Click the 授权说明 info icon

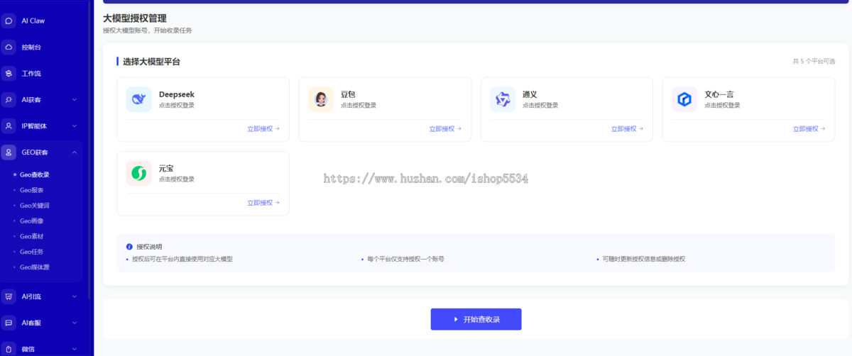(129, 247)
